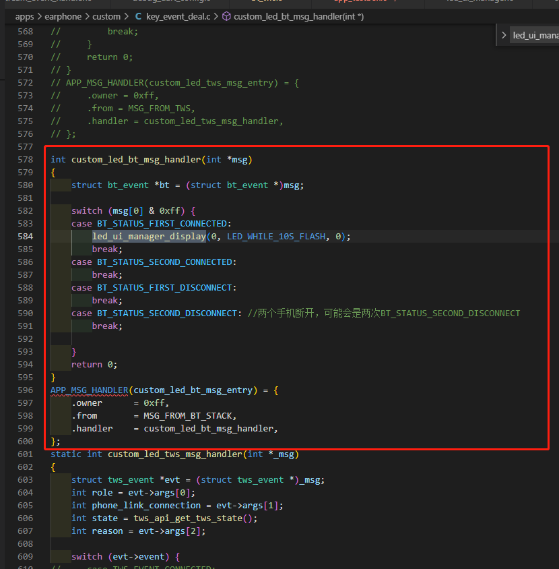The width and height of the screenshot is (559, 569).
Task: Click MSG_FROM_BT_STACK on line 598
Action: (x=188, y=416)
